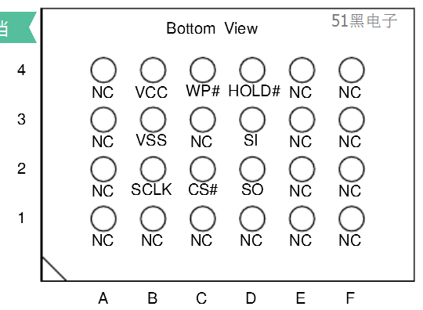423x310 pixels.
Task: Click the column label A
Action: pyautogui.click(x=103, y=298)
